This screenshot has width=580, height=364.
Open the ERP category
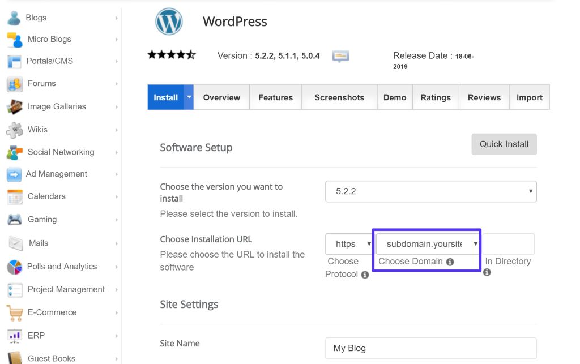[x=36, y=335]
